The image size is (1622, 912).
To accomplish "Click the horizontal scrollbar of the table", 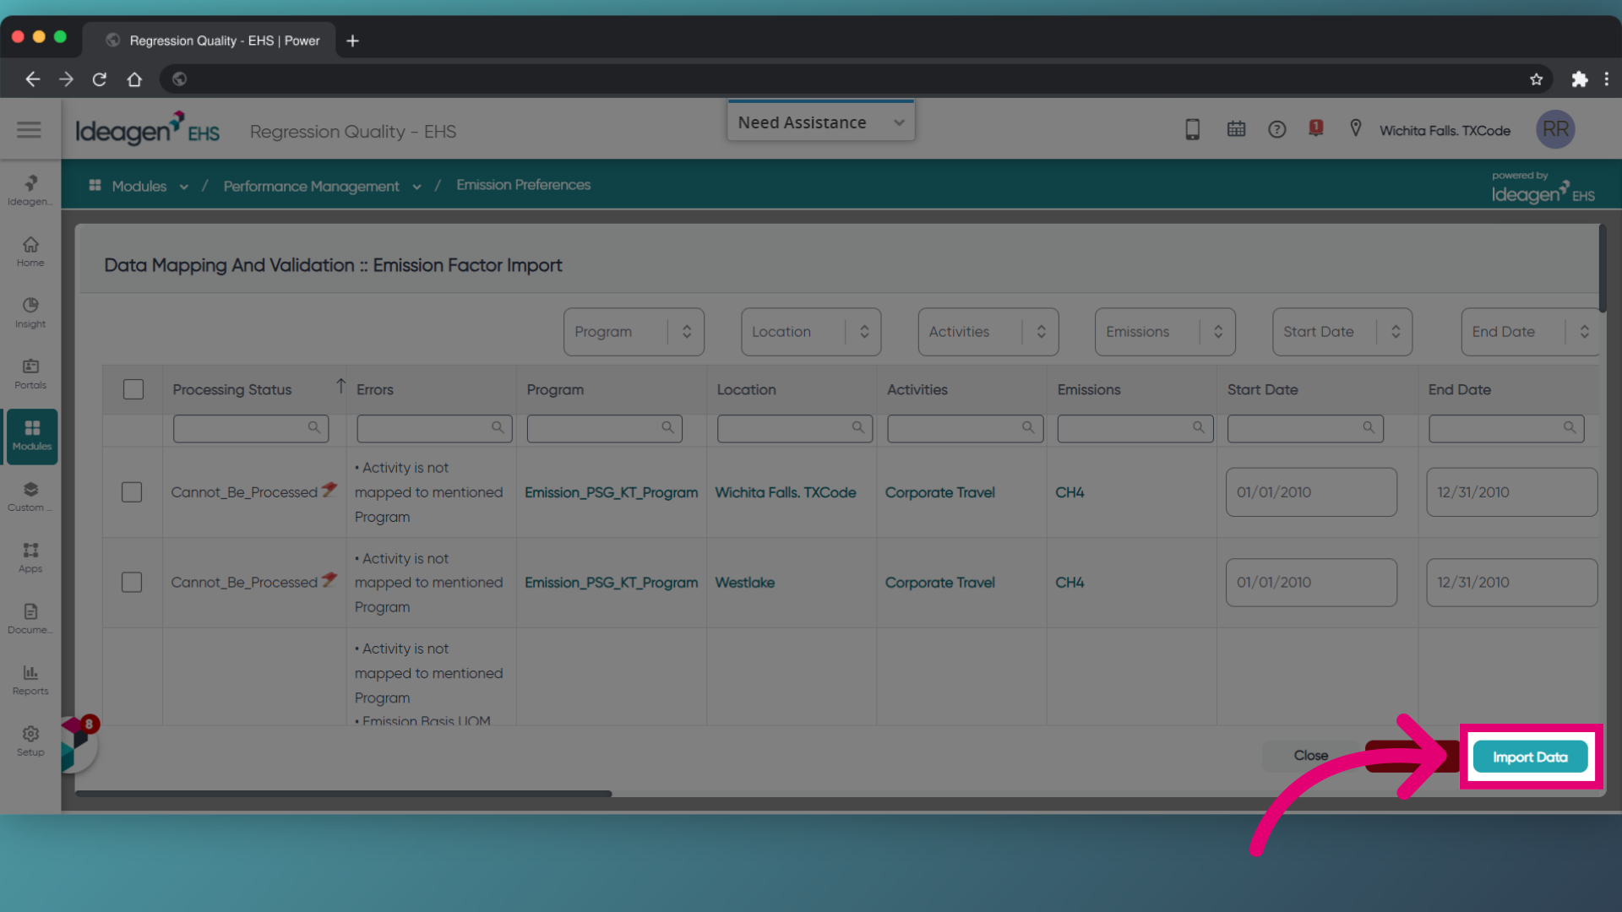I will 343,794.
